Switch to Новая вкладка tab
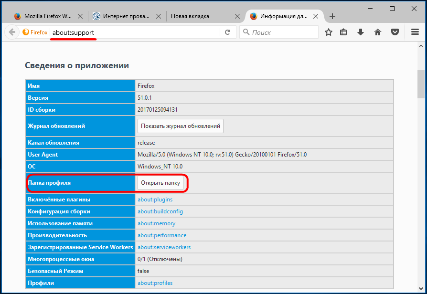The height and width of the screenshot is (294, 427). (x=190, y=16)
